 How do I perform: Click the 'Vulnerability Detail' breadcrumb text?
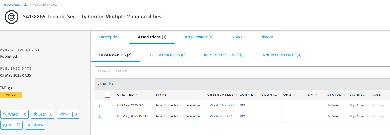click(x=46, y=5)
